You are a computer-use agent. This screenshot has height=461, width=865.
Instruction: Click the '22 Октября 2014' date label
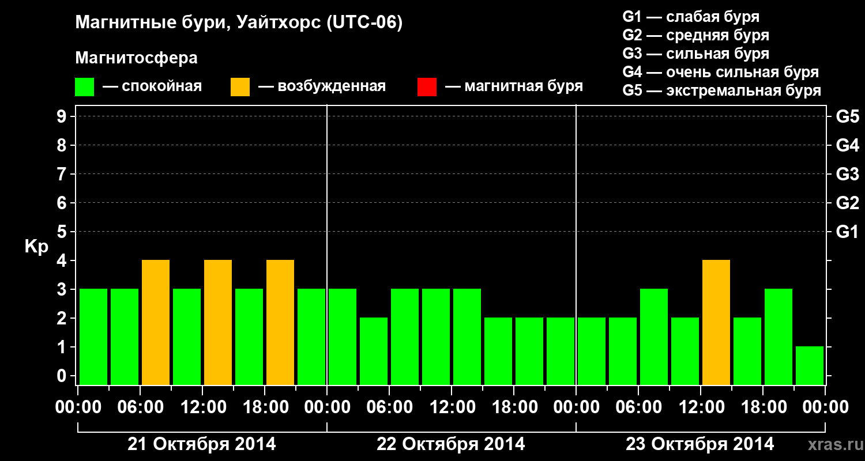[451, 444]
